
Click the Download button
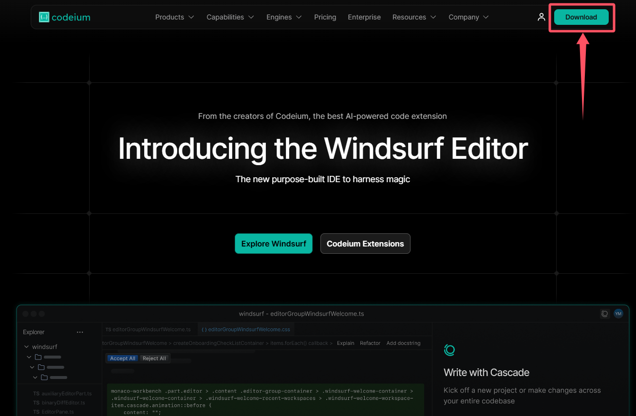581,17
